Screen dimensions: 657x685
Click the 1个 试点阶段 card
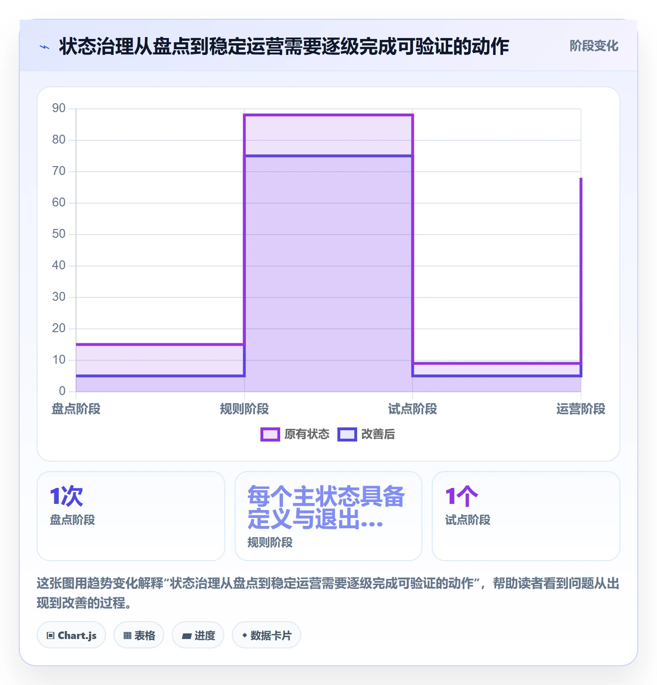tap(526, 516)
